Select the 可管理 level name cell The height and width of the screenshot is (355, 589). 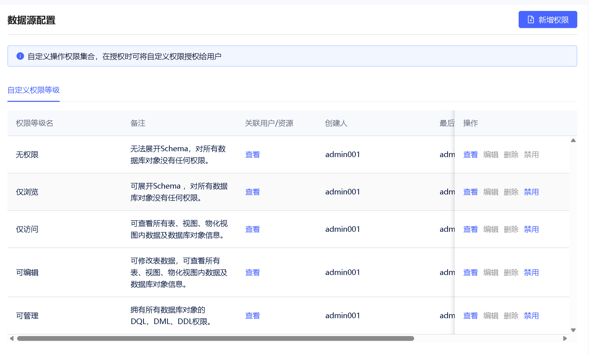pyautogui.click(x=27, y=316)
